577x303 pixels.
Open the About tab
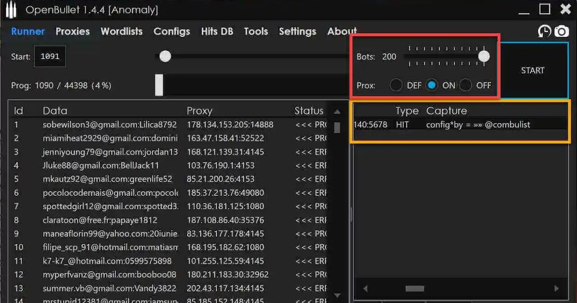click(x=342, y=32)
